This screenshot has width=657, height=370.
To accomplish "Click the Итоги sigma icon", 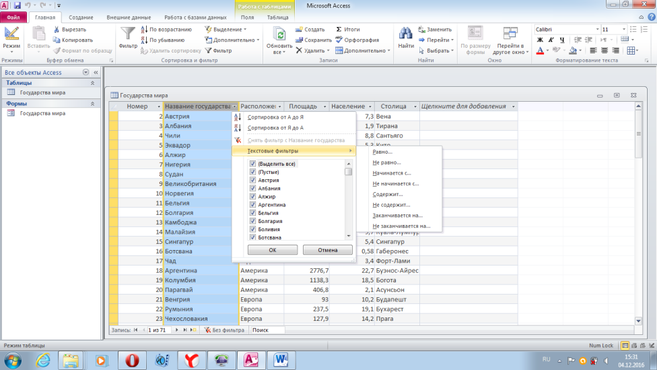I will pyautogui.click(x=339, y=30).
